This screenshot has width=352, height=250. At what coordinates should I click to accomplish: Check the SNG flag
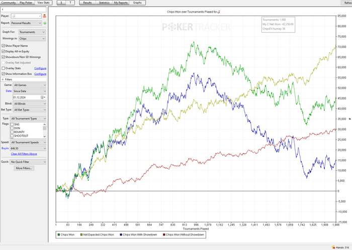point(12,124)
